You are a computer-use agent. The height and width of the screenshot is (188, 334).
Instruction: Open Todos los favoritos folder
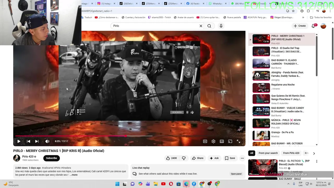point(321,17)
